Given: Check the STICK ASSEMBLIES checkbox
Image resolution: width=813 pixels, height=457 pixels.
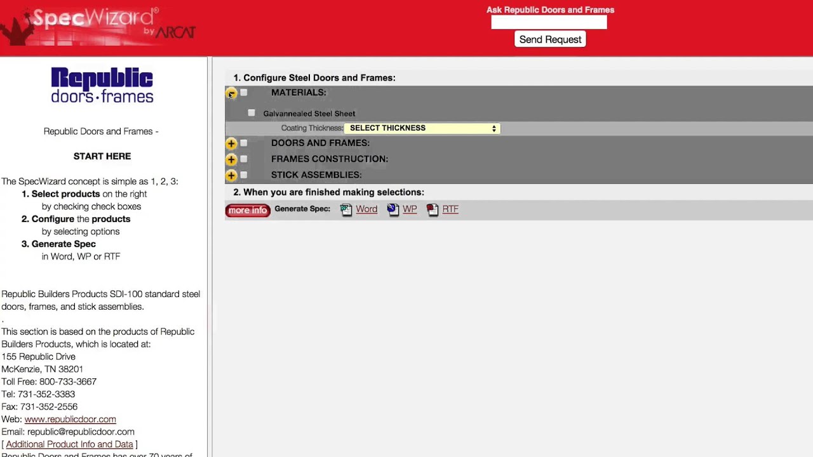Looking at the screenshot, I should coord(244,175).
